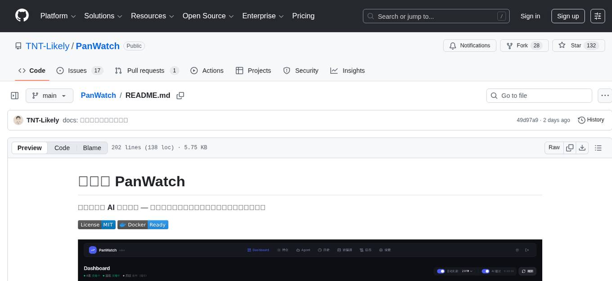Switch to the Blame view tab
612x281 pixels.
point(92,148)
